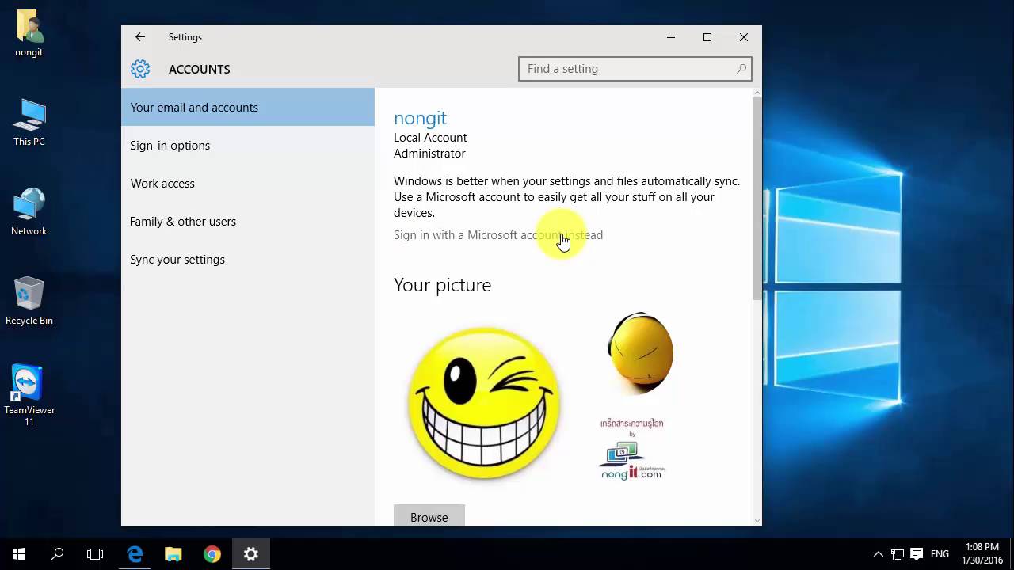Show hidden system tray icons
Screen dimensions: 1014x570
[878, 554]
